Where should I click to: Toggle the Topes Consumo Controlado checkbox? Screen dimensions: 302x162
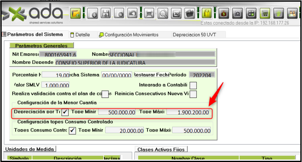coord(72,130)
